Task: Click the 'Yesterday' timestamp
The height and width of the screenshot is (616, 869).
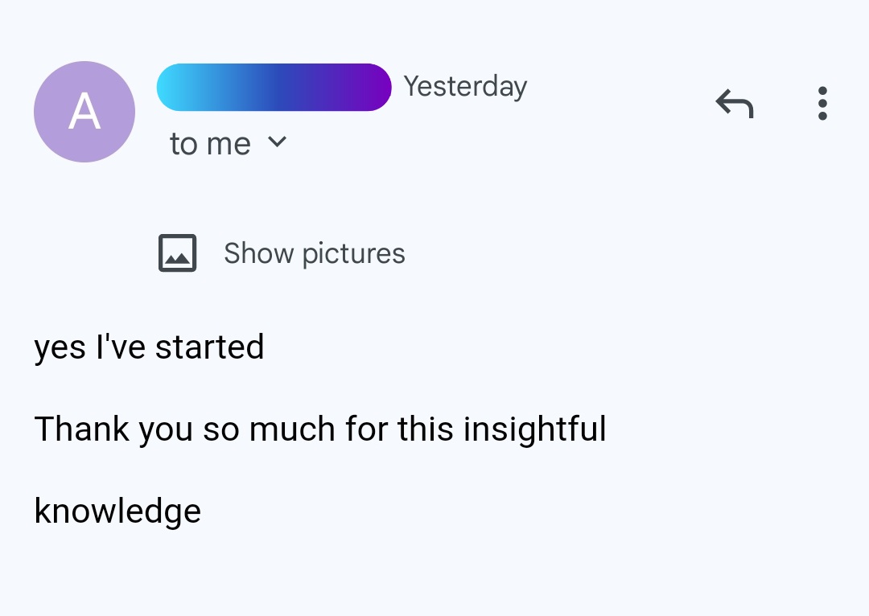Action: tap(465, 87)
